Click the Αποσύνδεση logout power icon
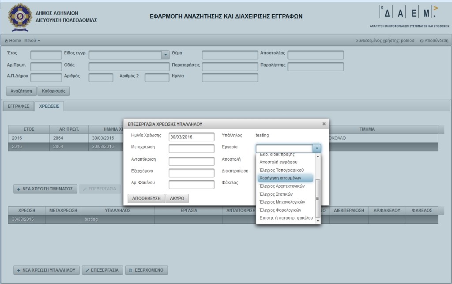The width and height of the screenshot is (452, 284). pos(422,41)
